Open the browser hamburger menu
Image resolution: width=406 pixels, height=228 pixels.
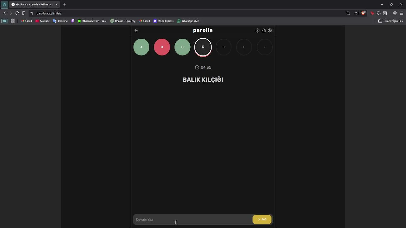(x=401, y=13)
